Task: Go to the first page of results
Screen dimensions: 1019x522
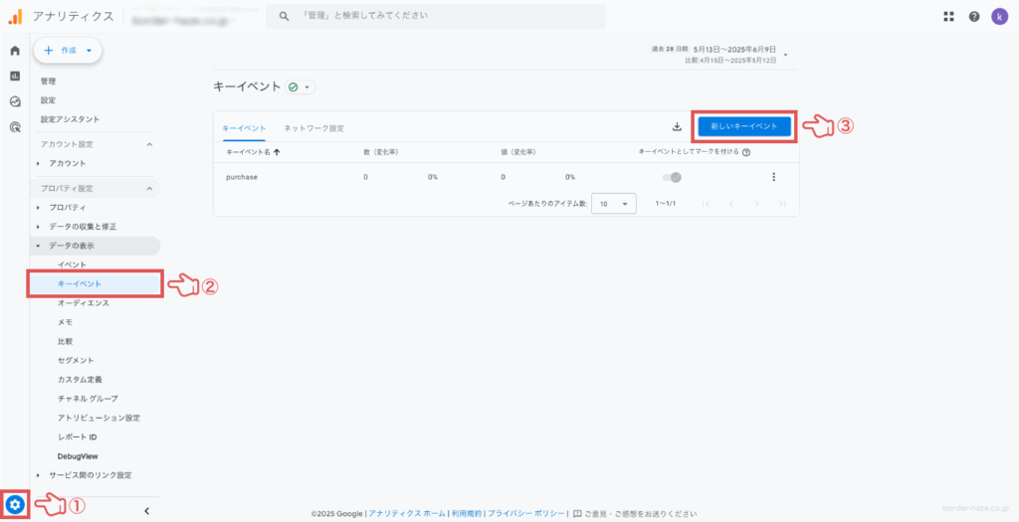Action: tap(706, 203)
